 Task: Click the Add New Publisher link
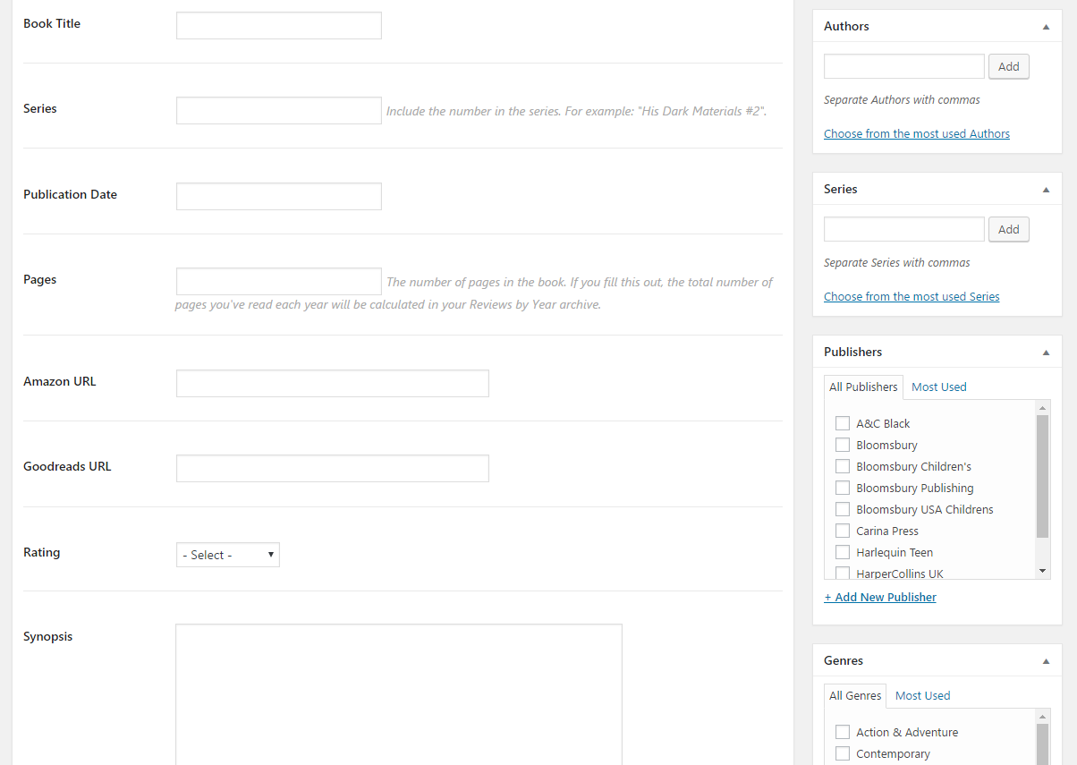[x=880, y=597]
